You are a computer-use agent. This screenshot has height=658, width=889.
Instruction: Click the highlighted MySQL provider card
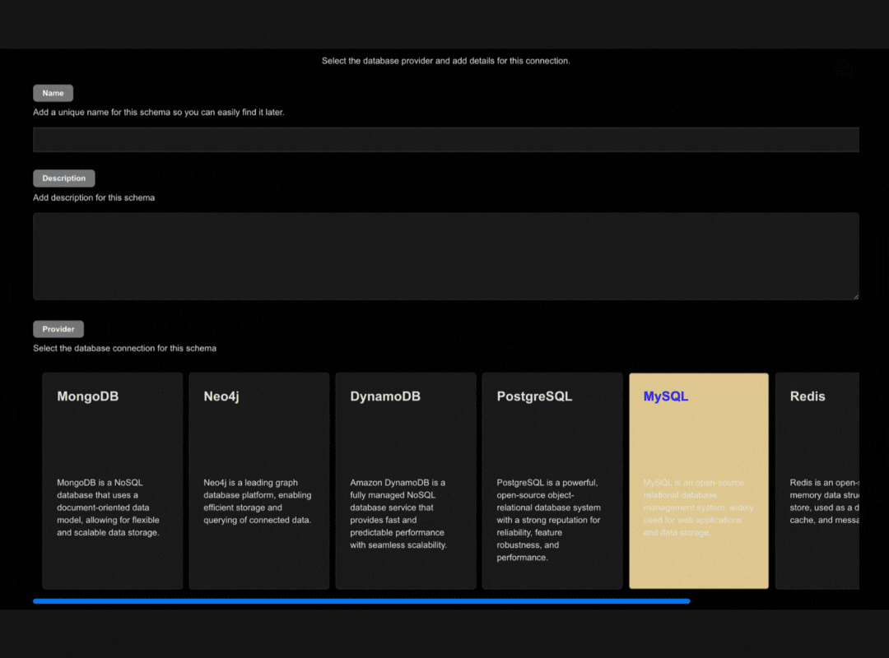(698, 480)
